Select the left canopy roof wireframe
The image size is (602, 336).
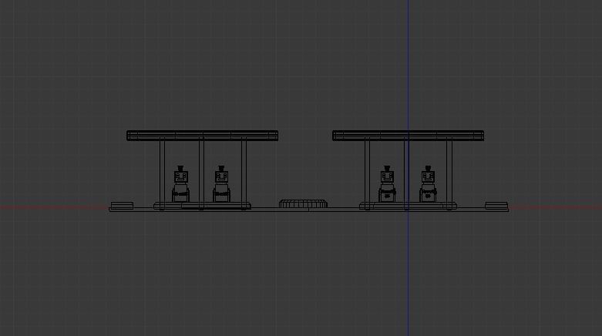pos(202,136)
